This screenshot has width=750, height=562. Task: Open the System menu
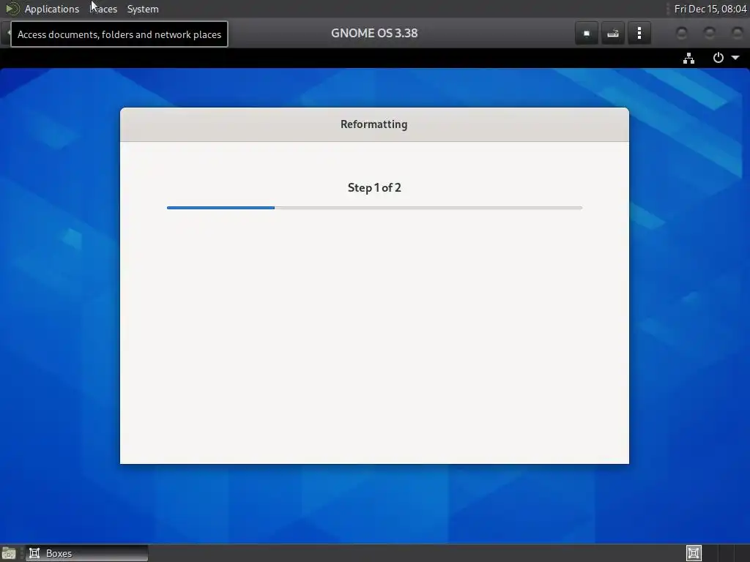(x=143, y=9)
